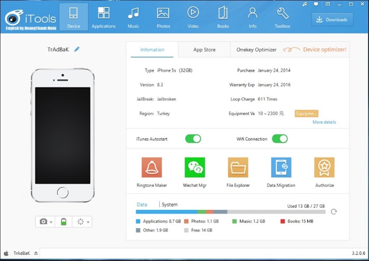Click the version number 3.2.0.6
The height and width of the screenshot is (261, 369).
pyautogui.click(x=358, y=253)
